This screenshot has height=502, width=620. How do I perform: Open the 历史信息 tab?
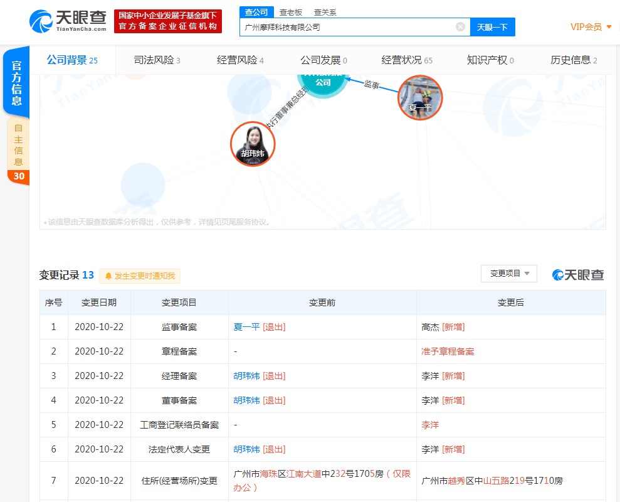[574, 60]
